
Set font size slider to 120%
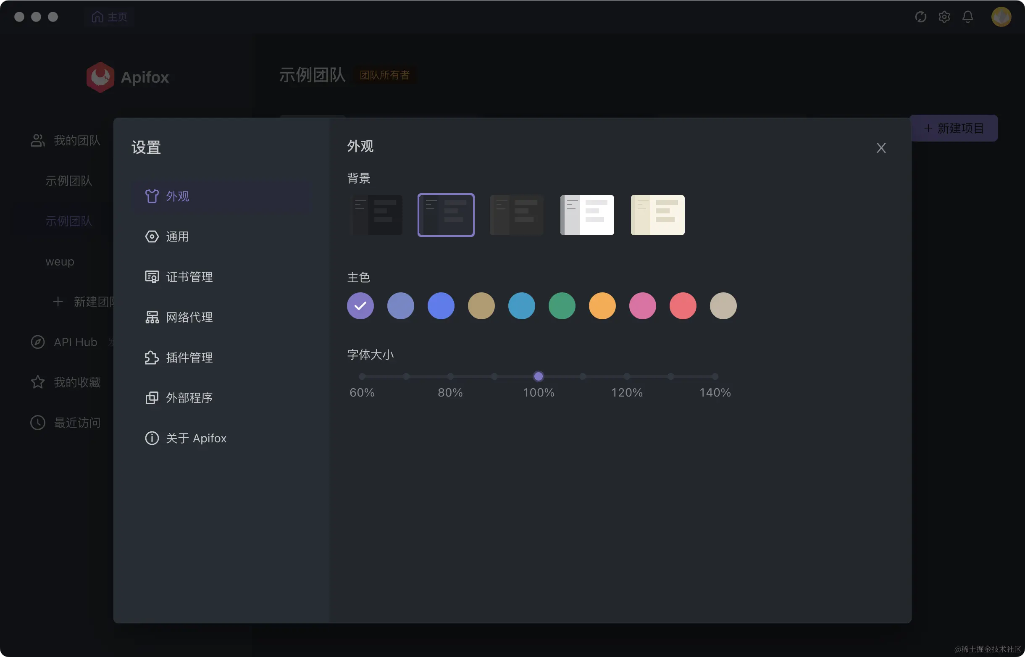(x=627, y=376)
